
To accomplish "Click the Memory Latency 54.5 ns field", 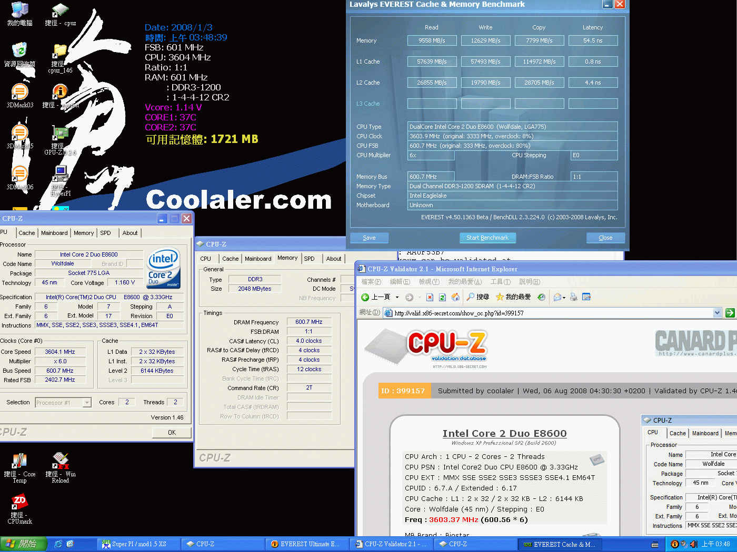I will coord(593,40).
